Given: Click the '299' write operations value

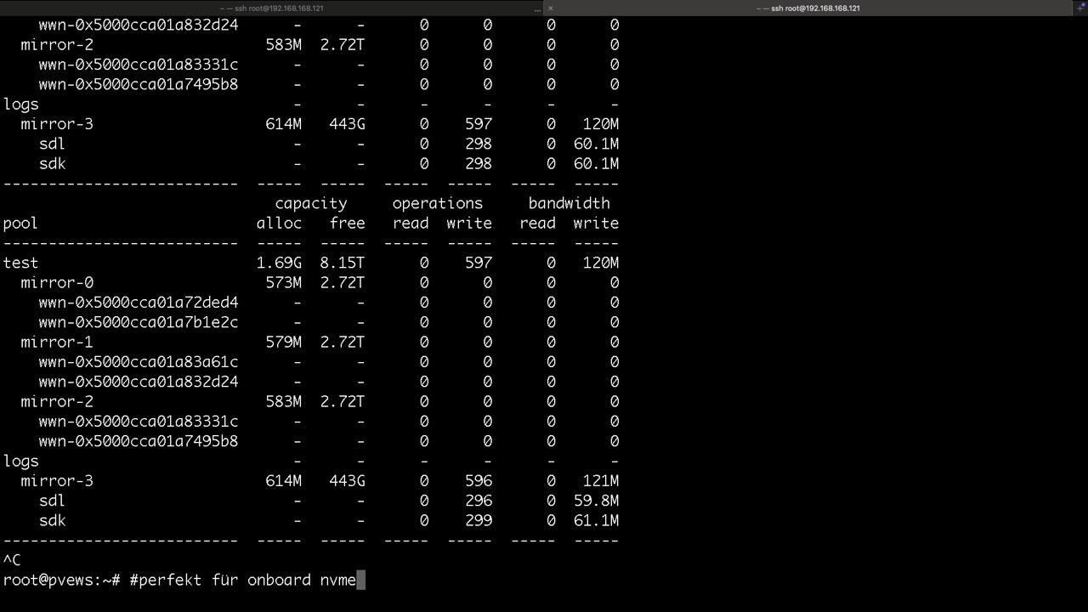Looking at the screenshot, I should pyautogui.click(x=479, y=520).
